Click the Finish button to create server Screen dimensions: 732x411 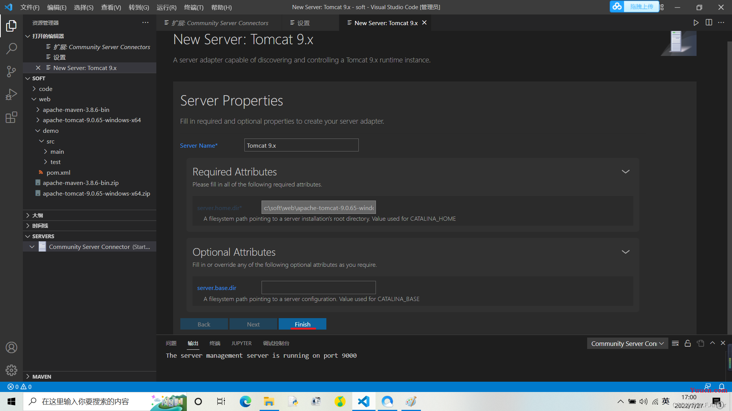302,324
